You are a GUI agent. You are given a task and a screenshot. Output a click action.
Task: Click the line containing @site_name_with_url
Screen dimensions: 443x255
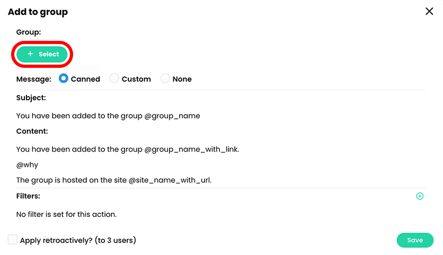(x=114, y=180)
